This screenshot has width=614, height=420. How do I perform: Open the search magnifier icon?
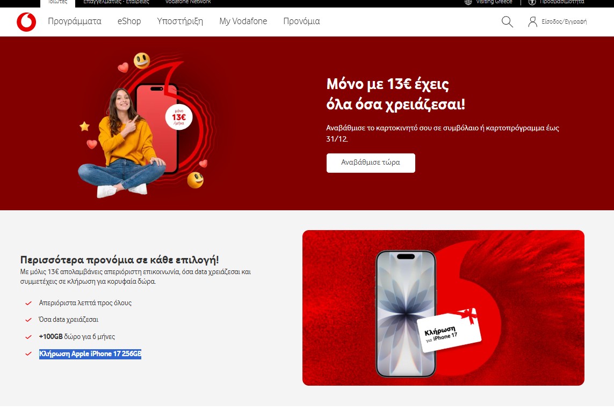click(507, 22)
